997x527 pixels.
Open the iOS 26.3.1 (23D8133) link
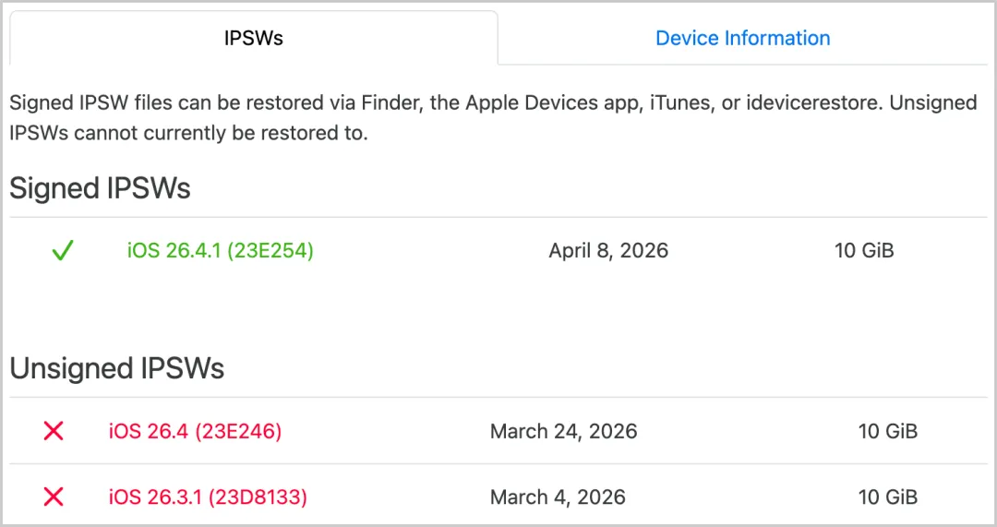coord(208,497)
